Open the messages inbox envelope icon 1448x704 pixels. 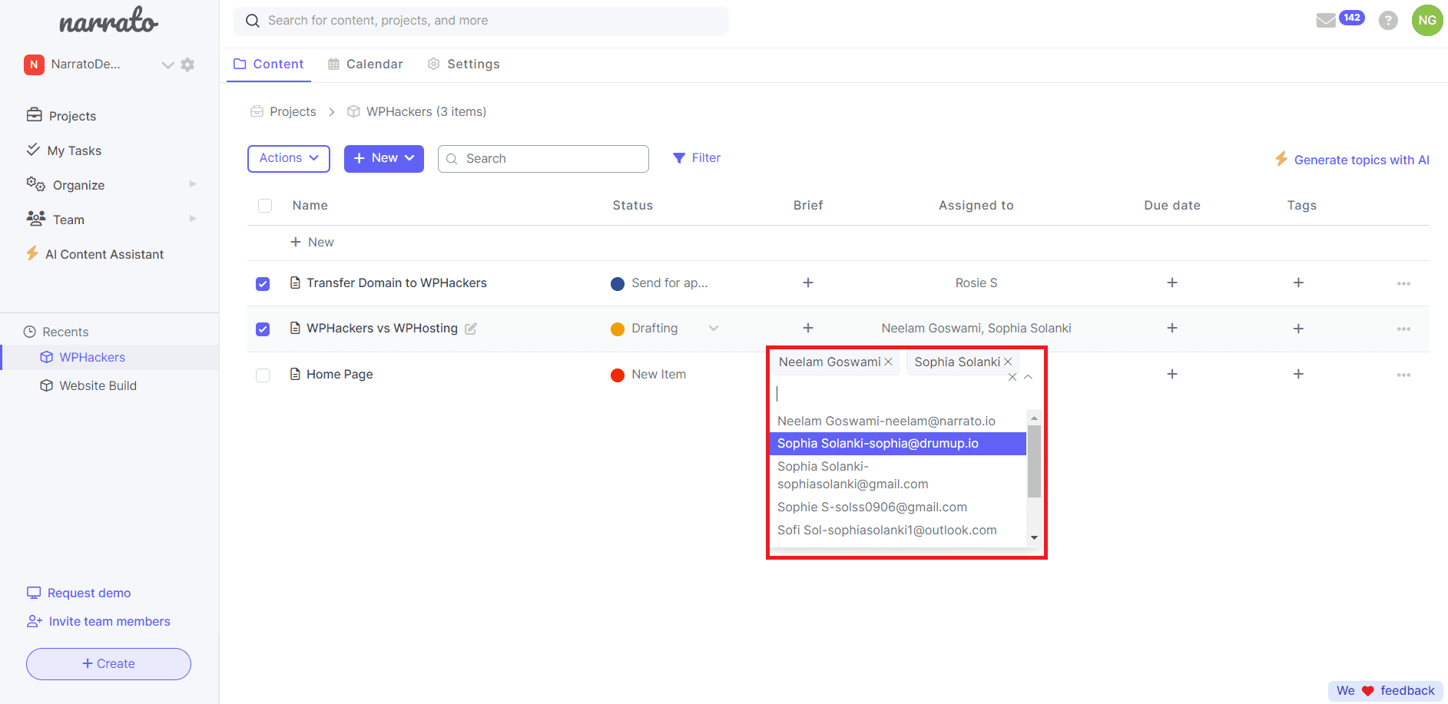[x=1326, y=21]
